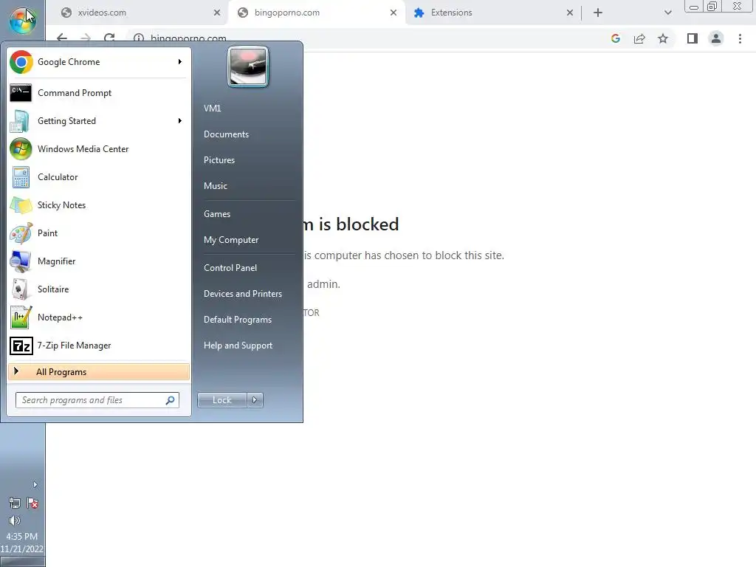The image size is (756, 567).
Task: Reload the current page
Action: click(109, 38)
